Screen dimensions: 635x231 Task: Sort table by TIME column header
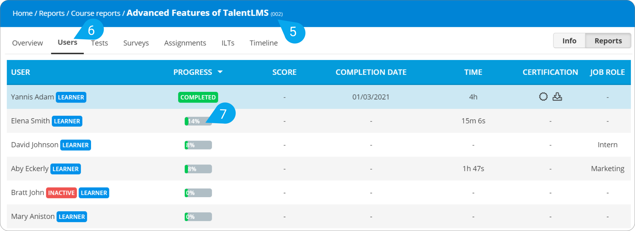473,72
